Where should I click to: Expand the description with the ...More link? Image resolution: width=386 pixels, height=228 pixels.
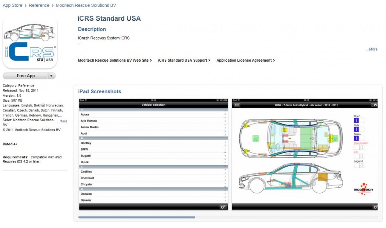[x=372, y=49]
